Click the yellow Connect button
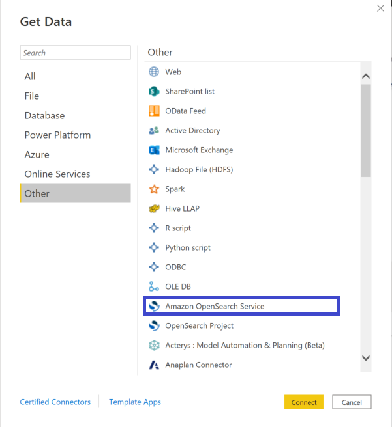The image size is (392, 427). click(304, 402)
